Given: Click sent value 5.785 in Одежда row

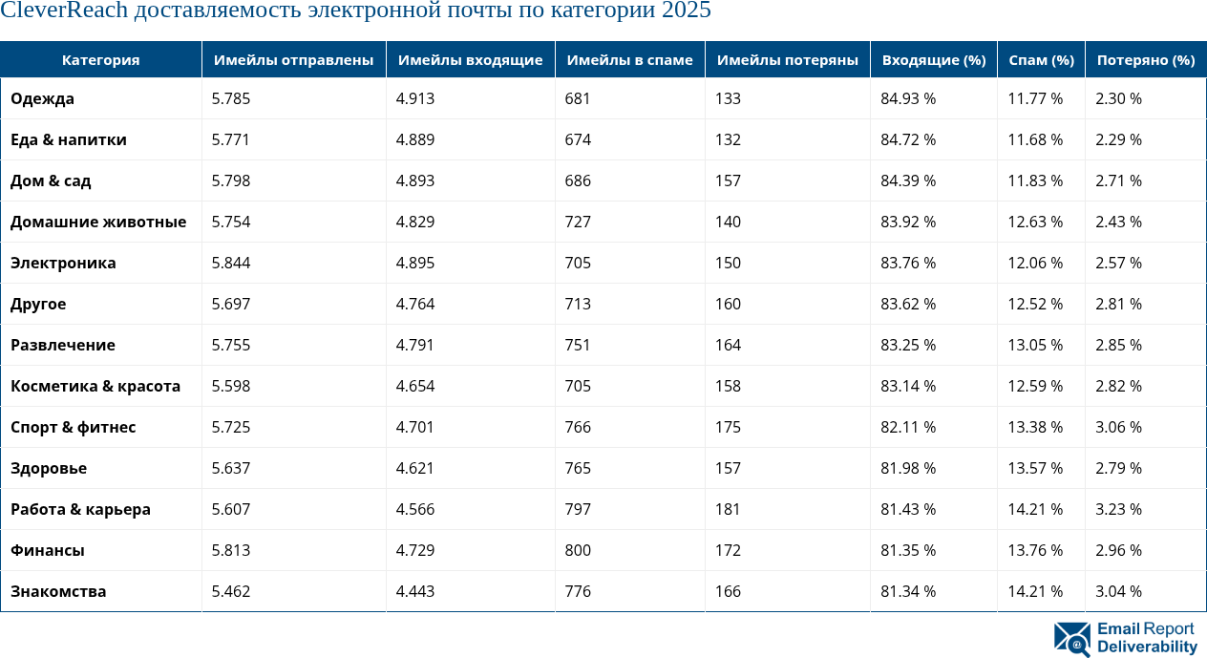Looking at the screenshot, I should (x=231, y=98).
